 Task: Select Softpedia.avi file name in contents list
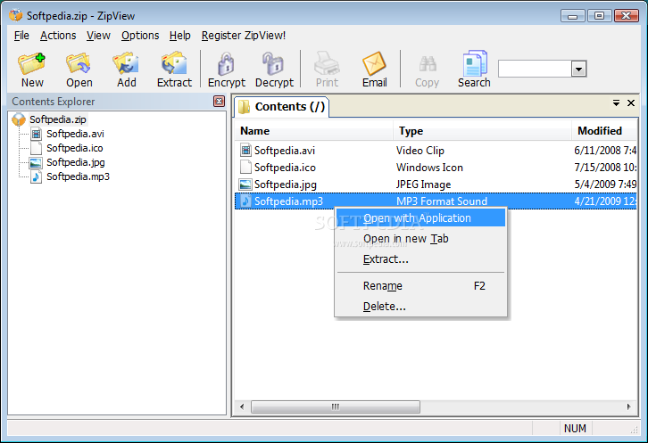tap(285, 151)
